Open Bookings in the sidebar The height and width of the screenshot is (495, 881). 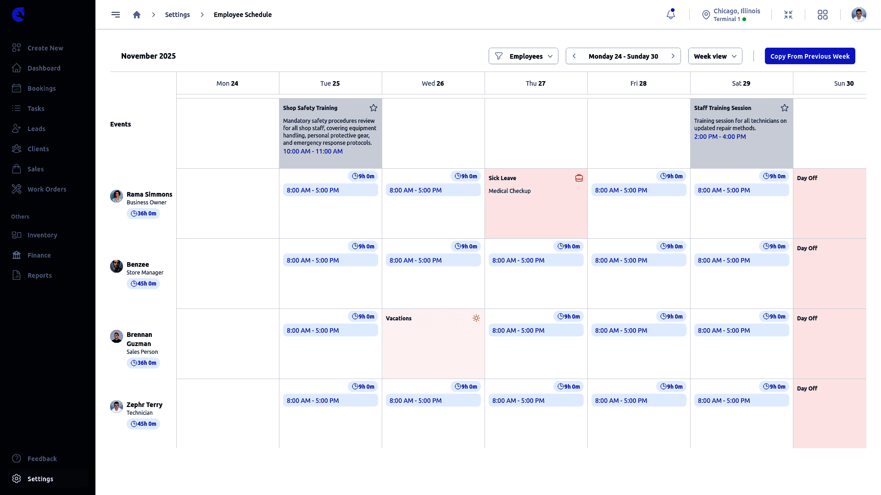pyautogui.click(x=41, y=88)
